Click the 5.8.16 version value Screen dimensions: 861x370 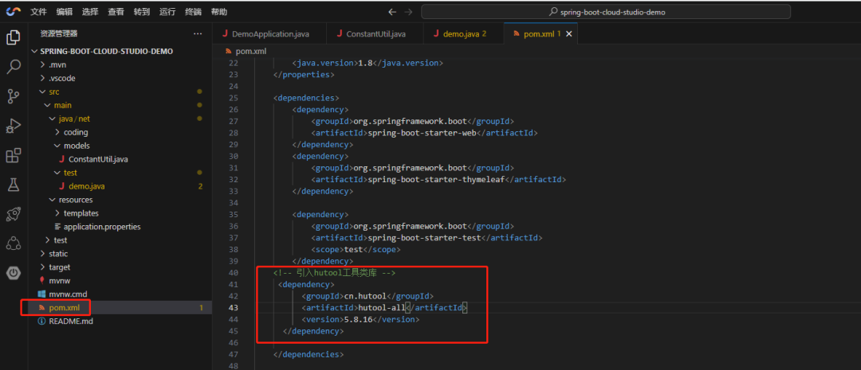pyautogui.click(x=358, y=320)
